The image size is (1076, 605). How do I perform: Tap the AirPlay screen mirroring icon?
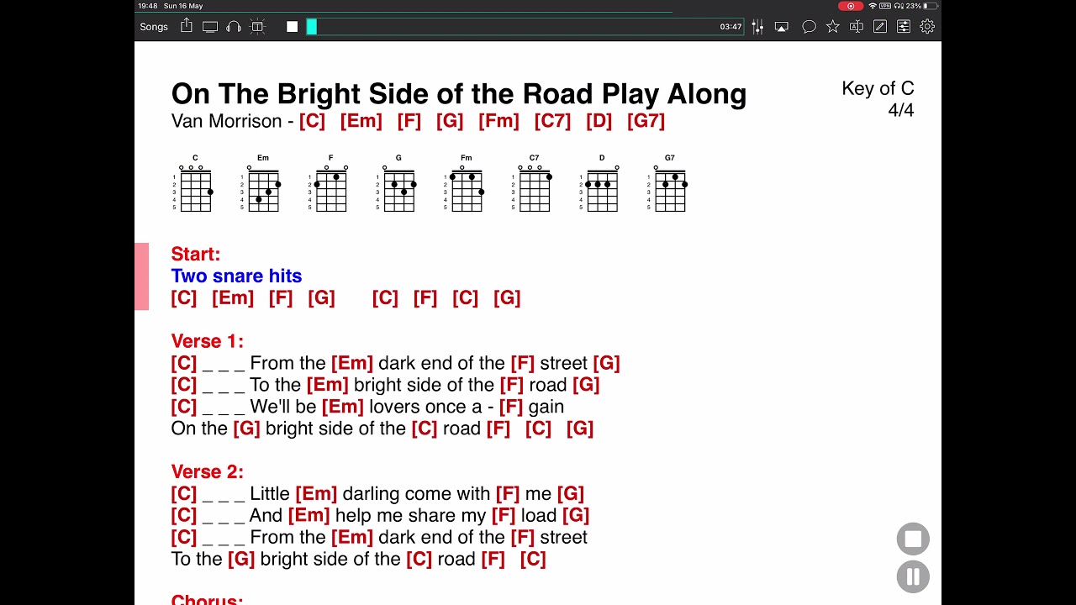782,27
